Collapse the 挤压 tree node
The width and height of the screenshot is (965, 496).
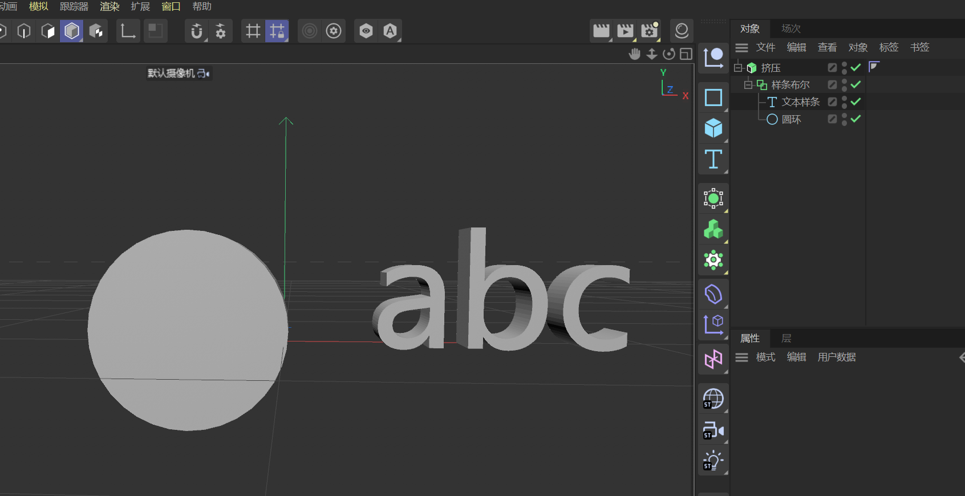coord(738,68)
